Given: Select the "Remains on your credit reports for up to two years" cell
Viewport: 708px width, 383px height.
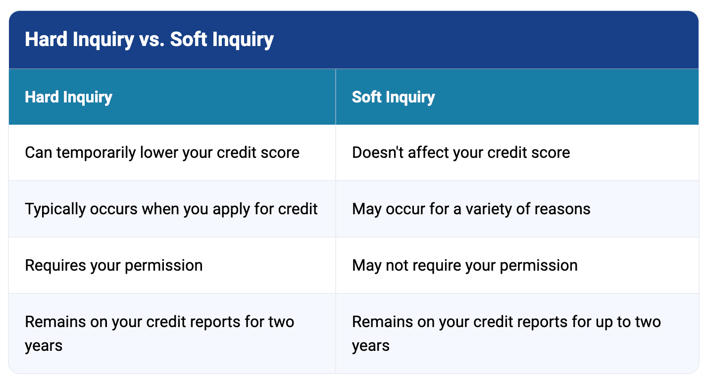Looking at the screenshot, I should point(506,333).
